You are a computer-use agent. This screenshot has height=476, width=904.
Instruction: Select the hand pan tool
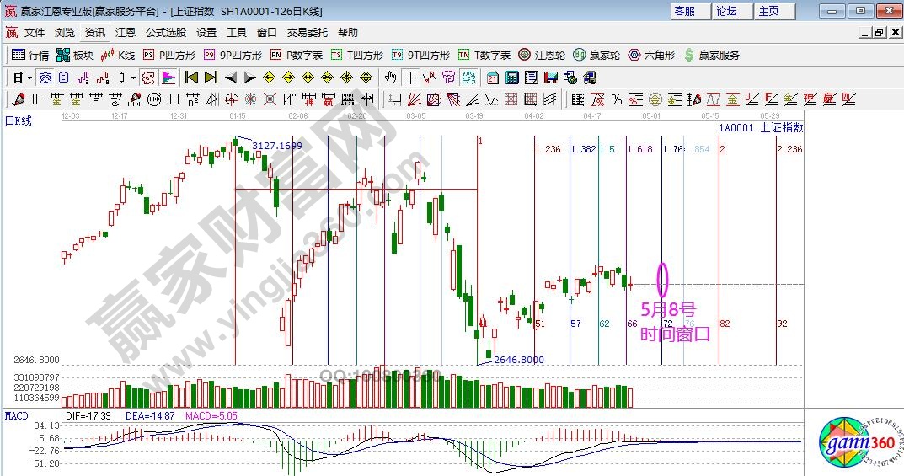coord(390,78)
